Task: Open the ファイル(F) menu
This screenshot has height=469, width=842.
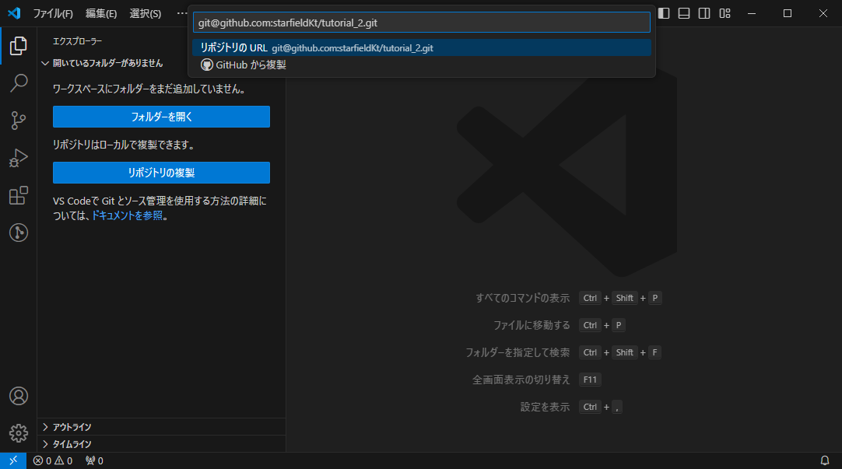Action: [53, 13]
